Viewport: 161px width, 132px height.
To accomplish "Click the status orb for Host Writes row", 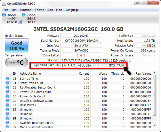I will (x=7, y=105).
